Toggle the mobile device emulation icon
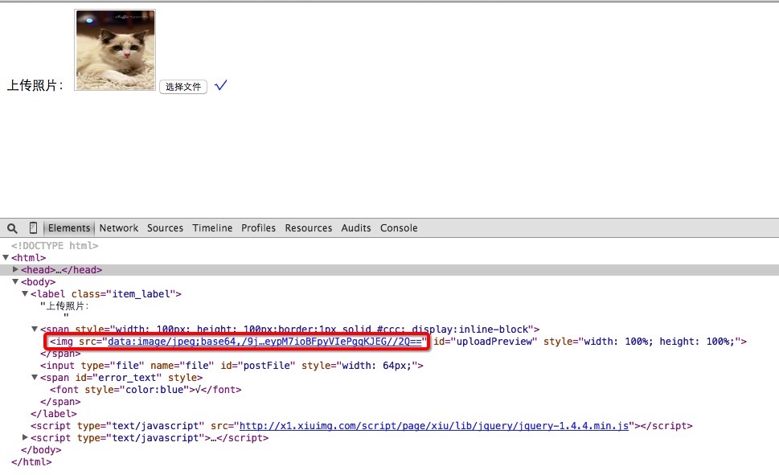The width and height of the screenshot is (779, 475). coord(33,228)
